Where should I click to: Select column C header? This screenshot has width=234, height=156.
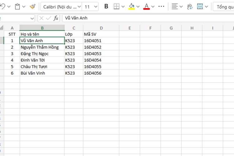[x=74, y=28]
